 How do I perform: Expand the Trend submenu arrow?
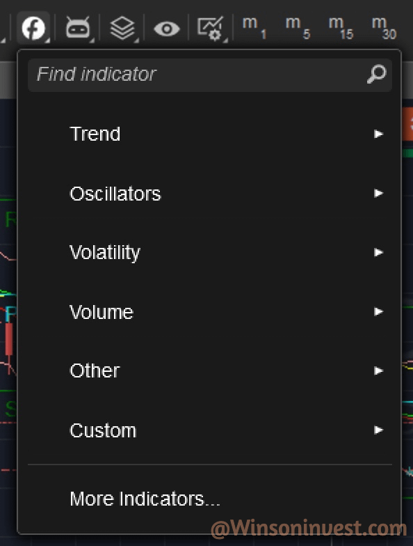tap(378, 134)
